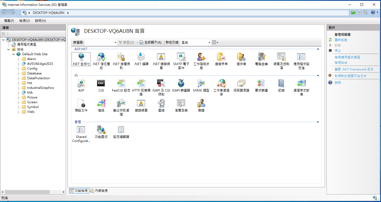The height and width of the screenshot is (202, 381).
Task: Open the 連接字串 feature
Action: pos(221,59)
